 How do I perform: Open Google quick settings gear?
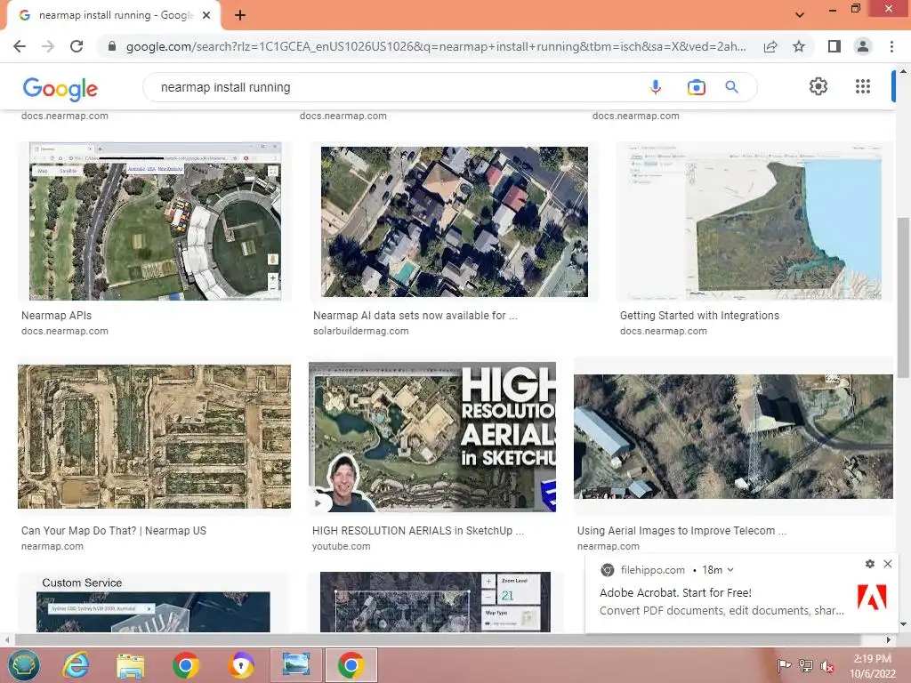818,86
